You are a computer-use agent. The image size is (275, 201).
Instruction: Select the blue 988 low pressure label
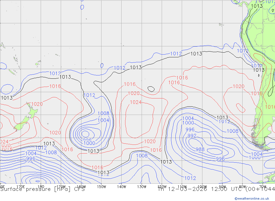click(200, 149)
